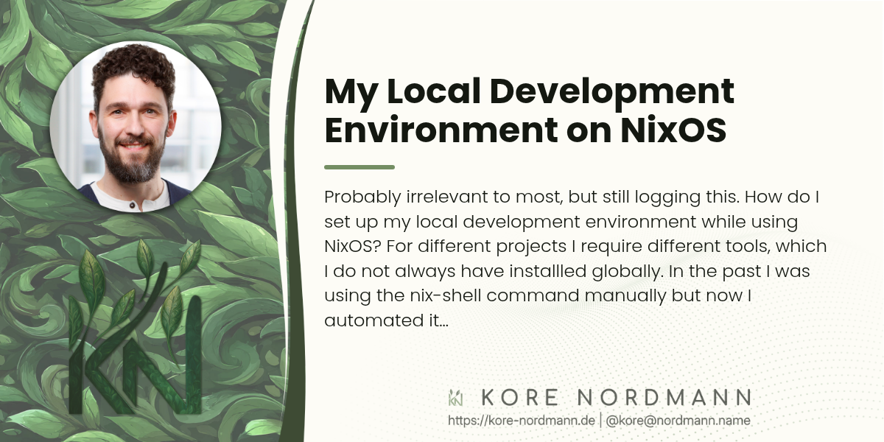This screenshot has height=442, width=884.
Task: Click the summary paragraph starting "Probably irrelevant to most"
Action: [x=575, y=259]
